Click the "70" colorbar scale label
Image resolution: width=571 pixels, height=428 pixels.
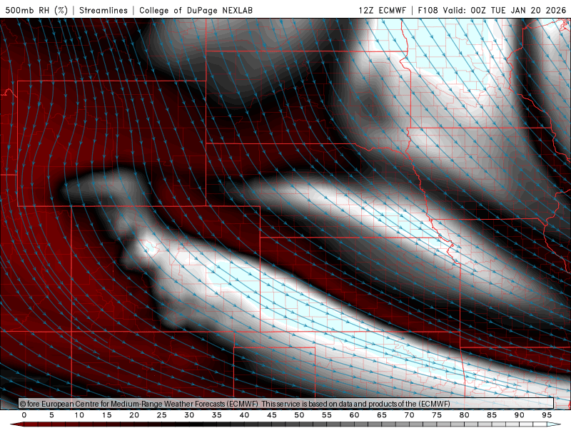coord(409,415)
